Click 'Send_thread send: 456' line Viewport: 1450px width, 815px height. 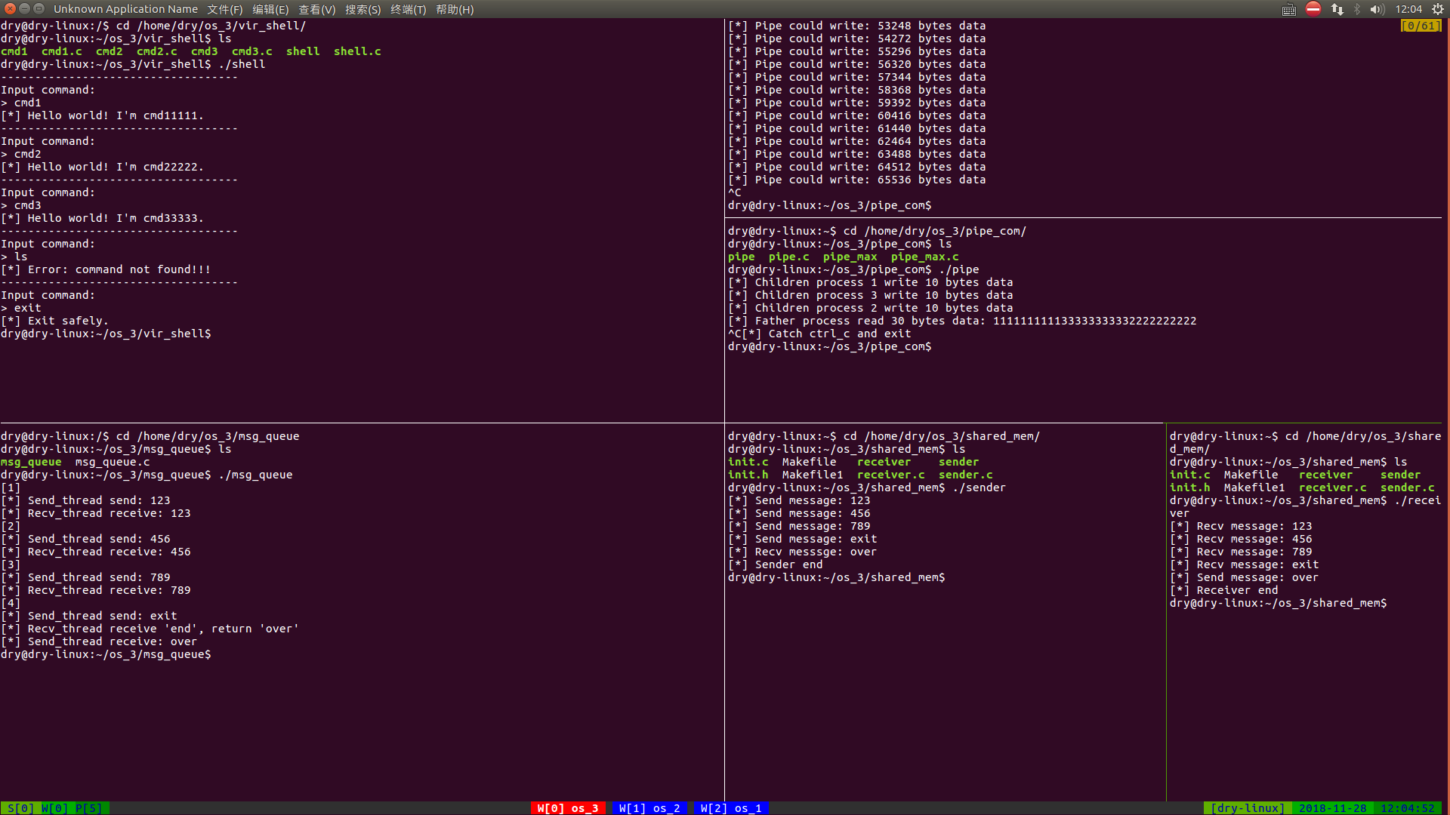[85, 539]
